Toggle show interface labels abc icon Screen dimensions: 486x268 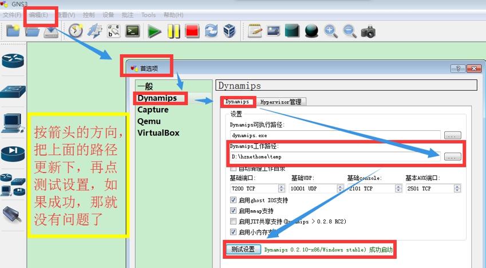pyautogui.click(x=113, y=31)
